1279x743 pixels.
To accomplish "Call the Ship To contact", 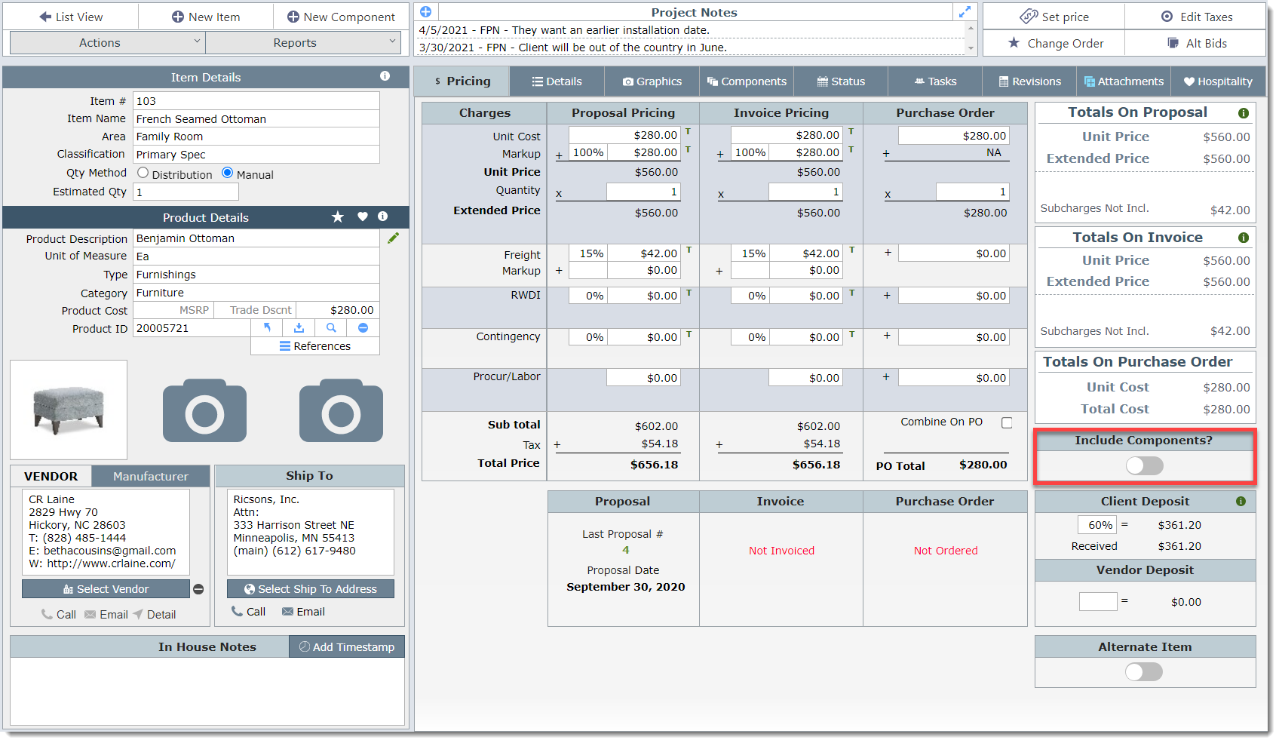I will 248,612.
